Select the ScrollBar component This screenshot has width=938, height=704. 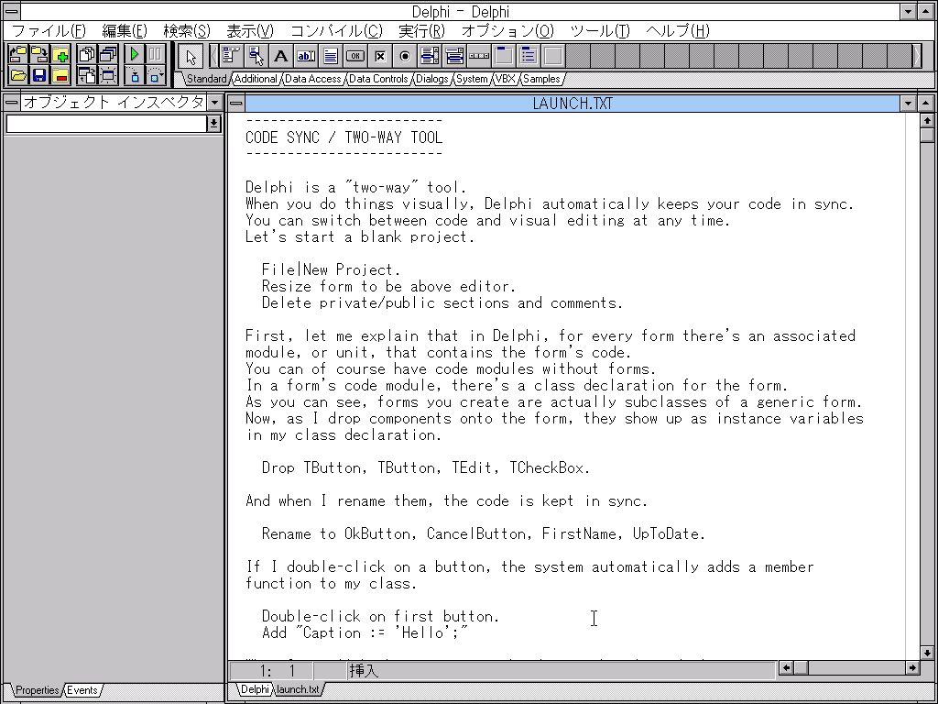(479, 56)
